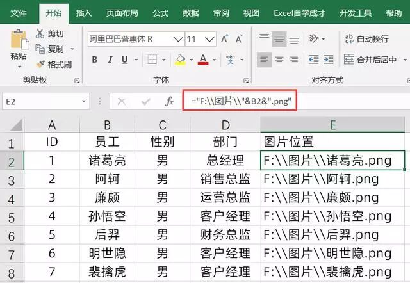This screenshot has width=410, height=283.
Task: Click the Insert Function fx icon
Action: [x=169, y=101]
